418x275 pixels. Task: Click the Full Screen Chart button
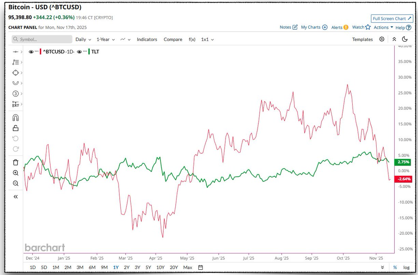392,18
